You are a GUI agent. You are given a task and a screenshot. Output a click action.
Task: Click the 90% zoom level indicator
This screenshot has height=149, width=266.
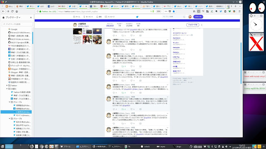point(158,11)
